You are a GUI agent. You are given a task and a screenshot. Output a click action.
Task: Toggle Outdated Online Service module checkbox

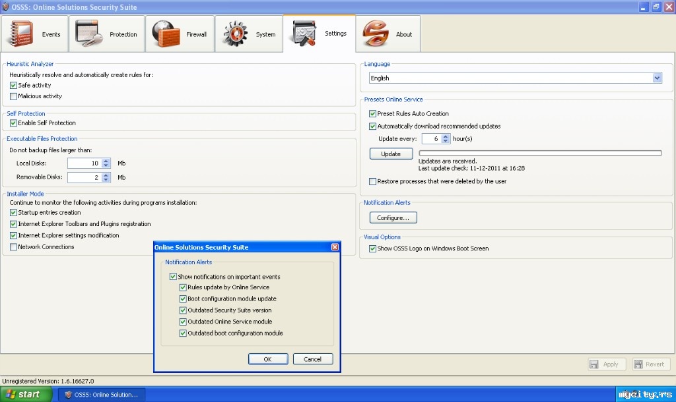[x=183, y=322]
